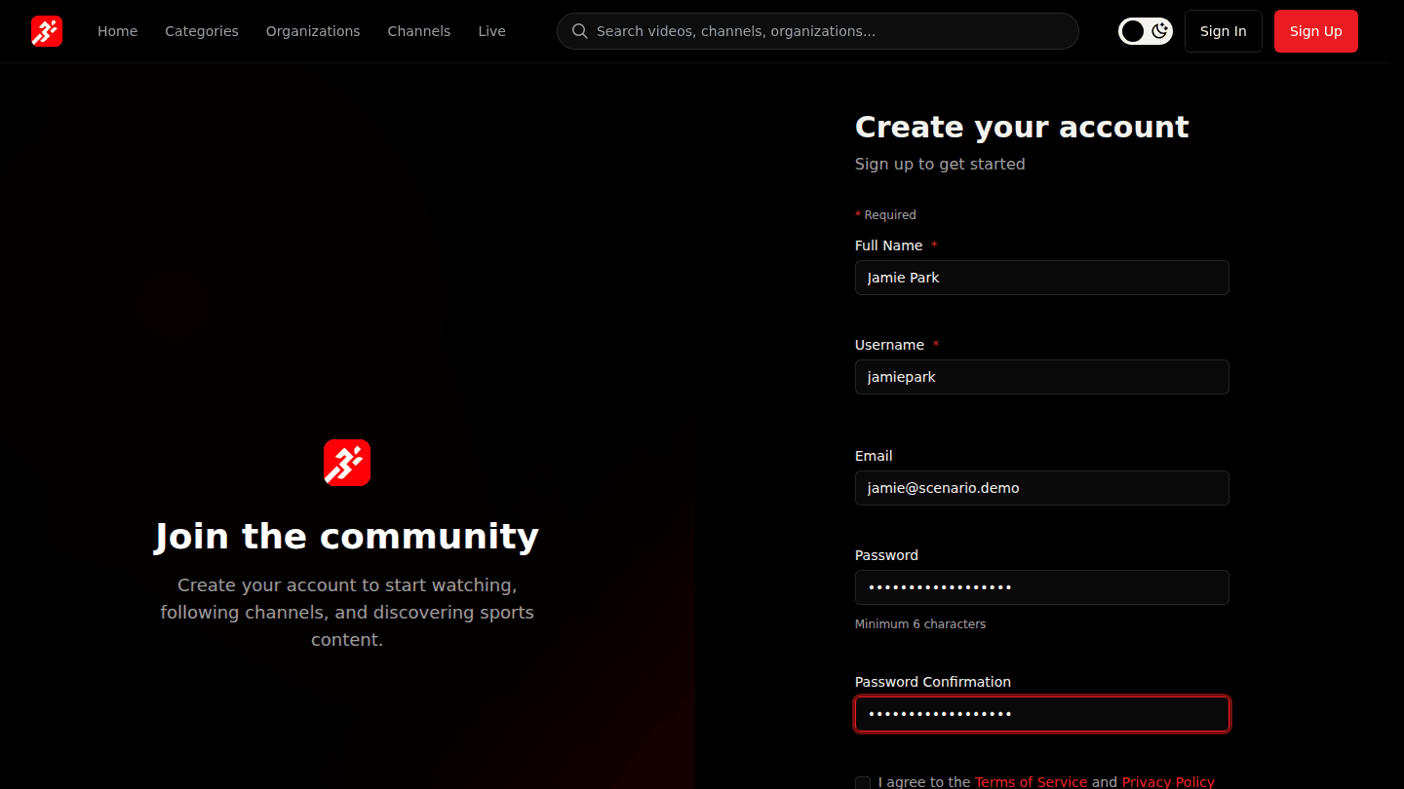Click the search magnifier icon
This screenshot has width=1404, height=789.
coord(579,31)
